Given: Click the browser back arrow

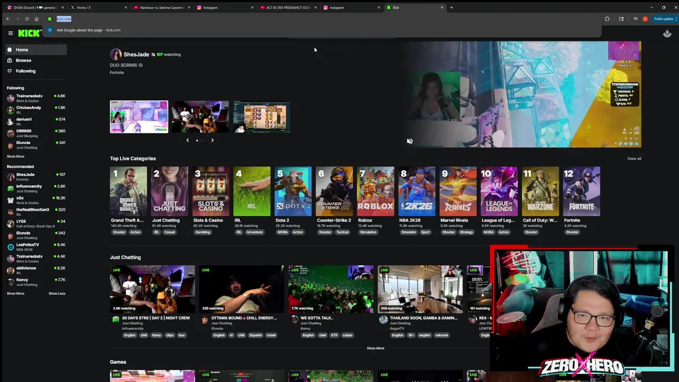Looking at the screenshot, I should [x=7, y=19].
